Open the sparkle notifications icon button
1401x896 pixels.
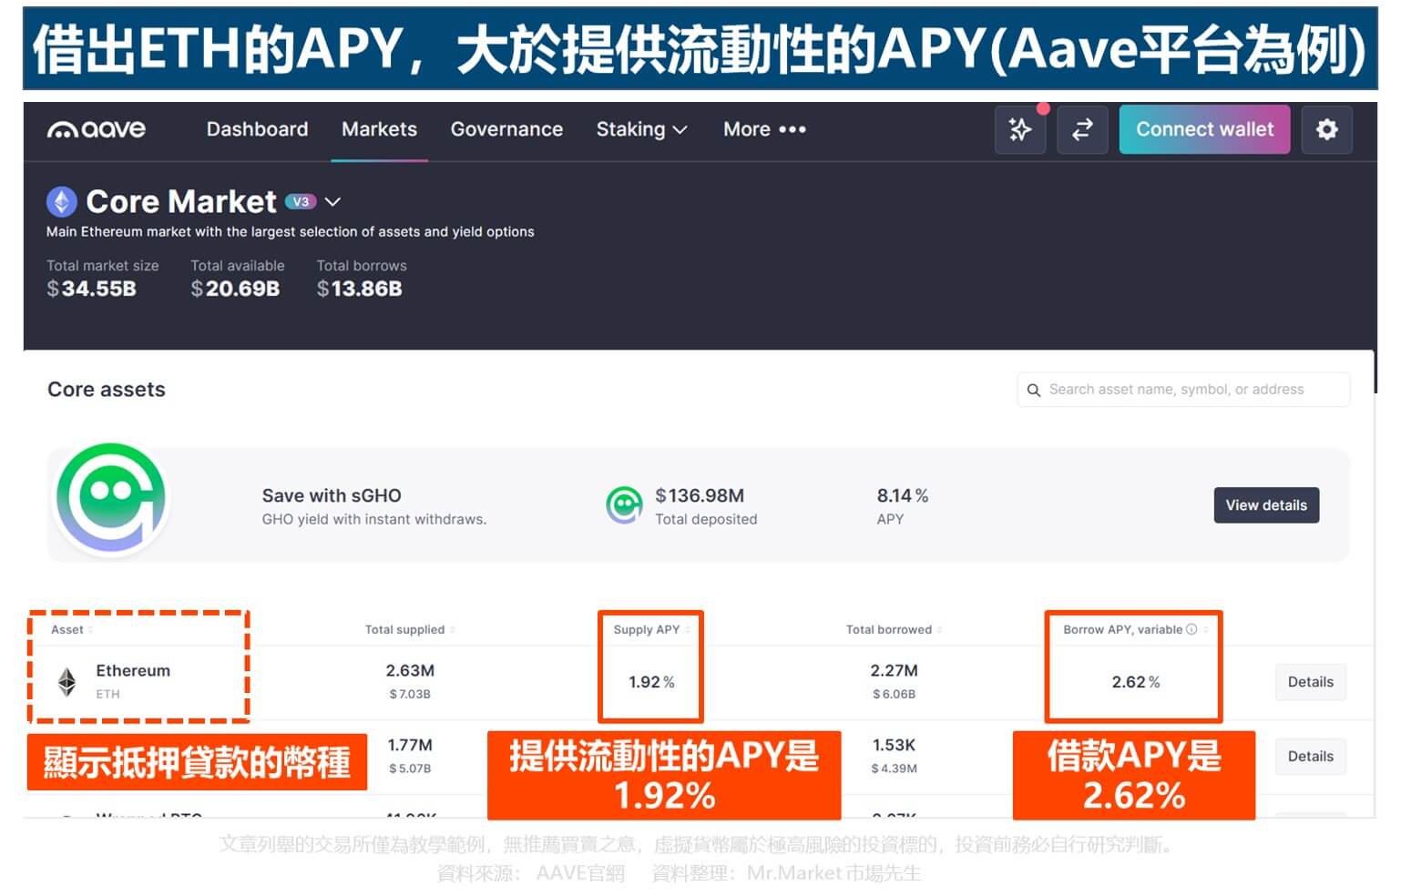pyautogui.click(x=1020, y=129)
